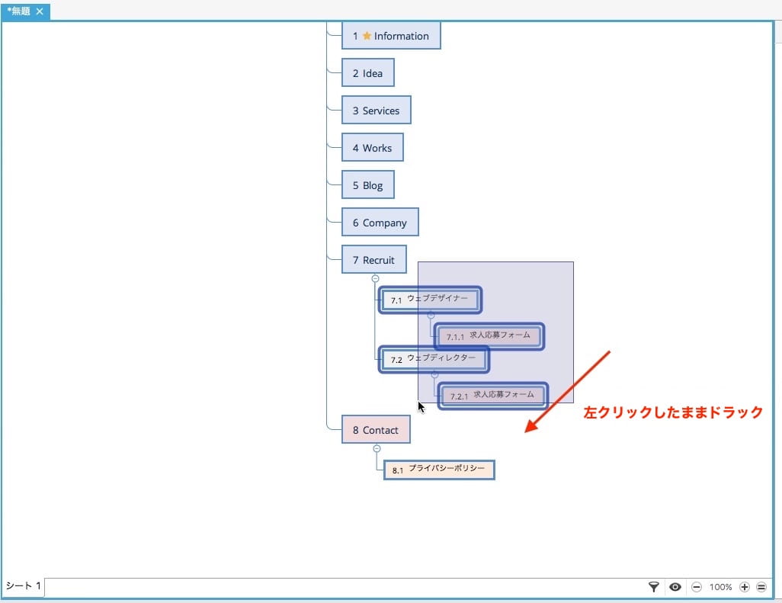The image size is (782, 603).
Task: Click the 100% zoom level label
Action: (721, 587)
